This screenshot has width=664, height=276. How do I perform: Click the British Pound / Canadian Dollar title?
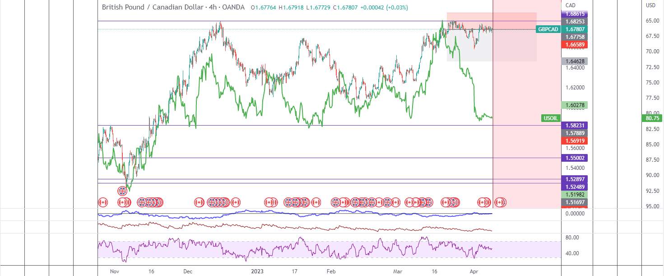click(x=152, y=7)
